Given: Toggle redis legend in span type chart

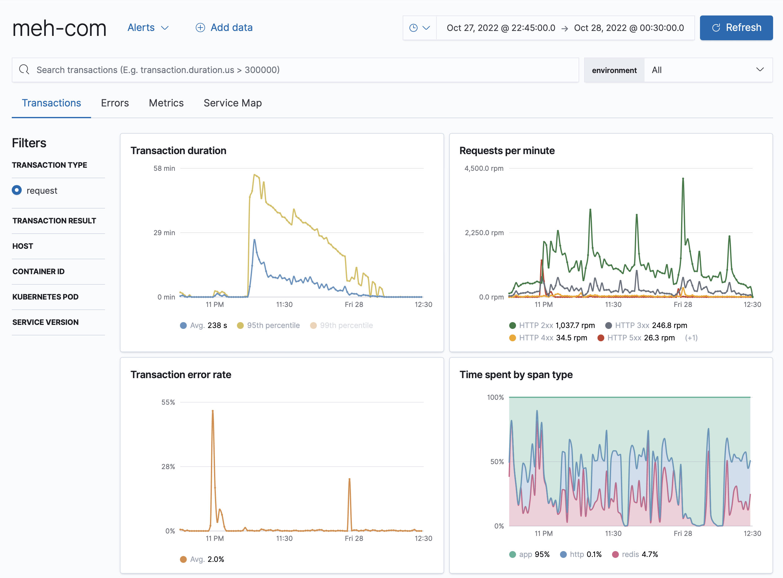Looking at the screenshot, I should tap(635, 554).
